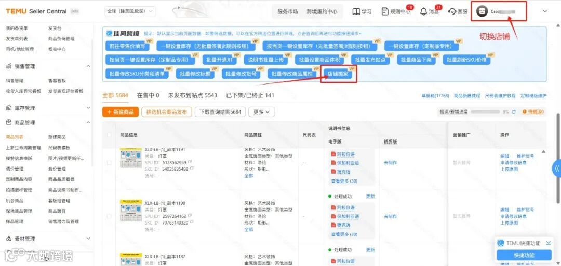This screenshot has height=266, width=561.
Task: Open 保加利亚语 PDF for 副本1191 row
Action: pyautogui.click(x=345, y=163)
